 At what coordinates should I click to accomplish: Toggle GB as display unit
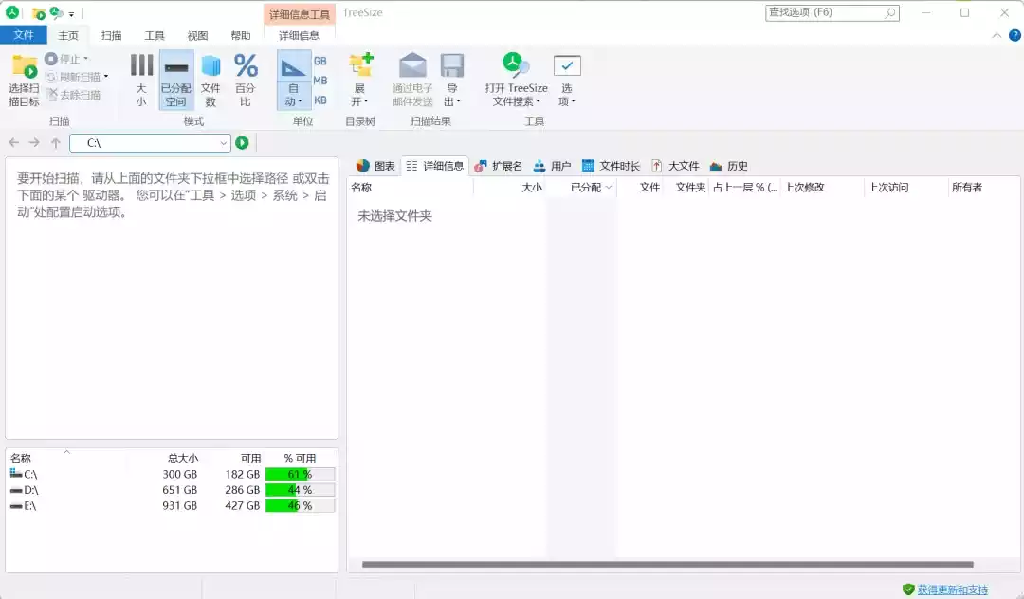coord(320,59)
